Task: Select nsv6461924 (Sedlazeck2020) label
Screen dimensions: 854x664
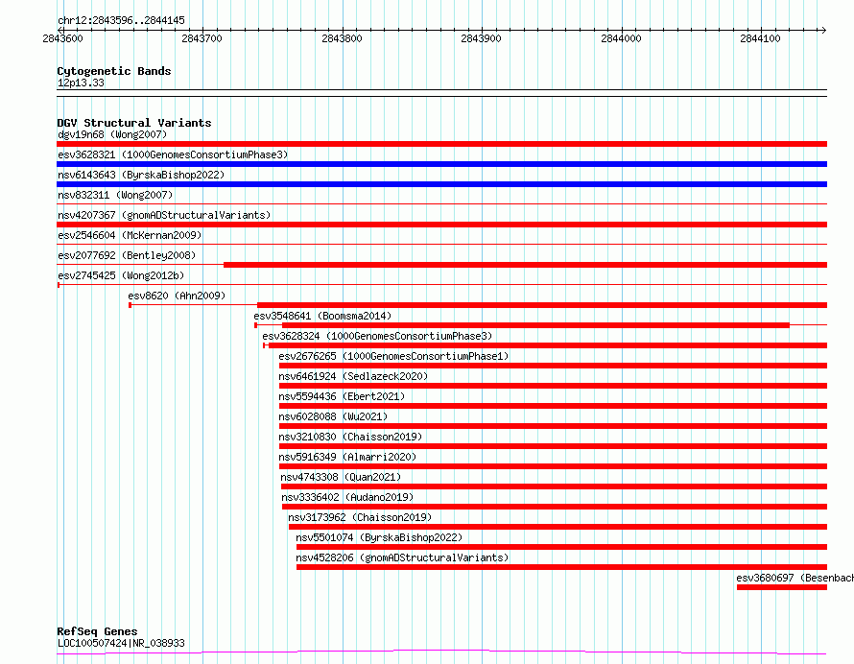Action: [x=353, y=376]
